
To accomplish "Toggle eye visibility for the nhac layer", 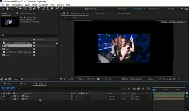I will click(x=1, y=96).
